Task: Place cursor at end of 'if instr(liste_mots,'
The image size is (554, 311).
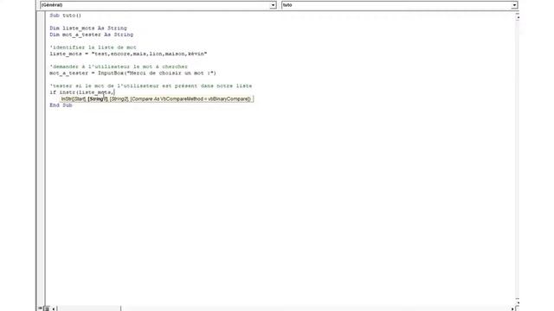Action: [114, 92]
